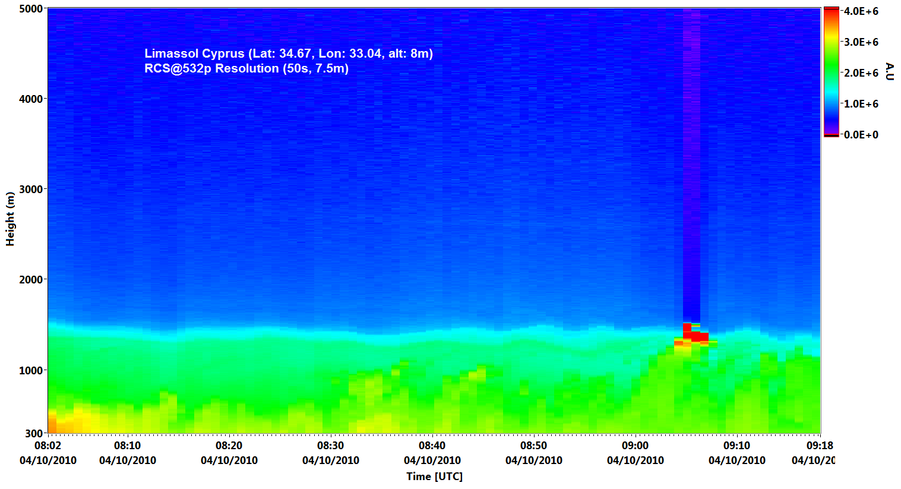The image size is (901, 489).
Task: Click the red saturated cloud patch near 09:05
Action: click(x=694, y=335)
